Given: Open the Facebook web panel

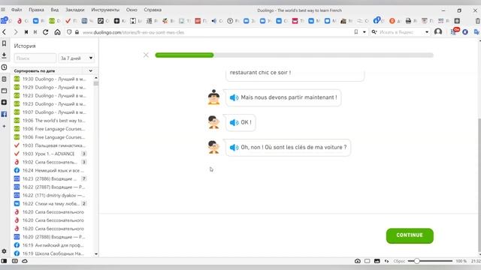Looking at the screenshot, I should [4, 114].
